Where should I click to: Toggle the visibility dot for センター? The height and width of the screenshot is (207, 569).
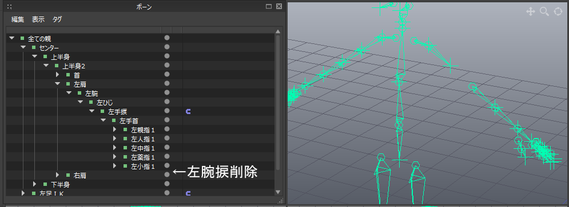coord(167,47)
